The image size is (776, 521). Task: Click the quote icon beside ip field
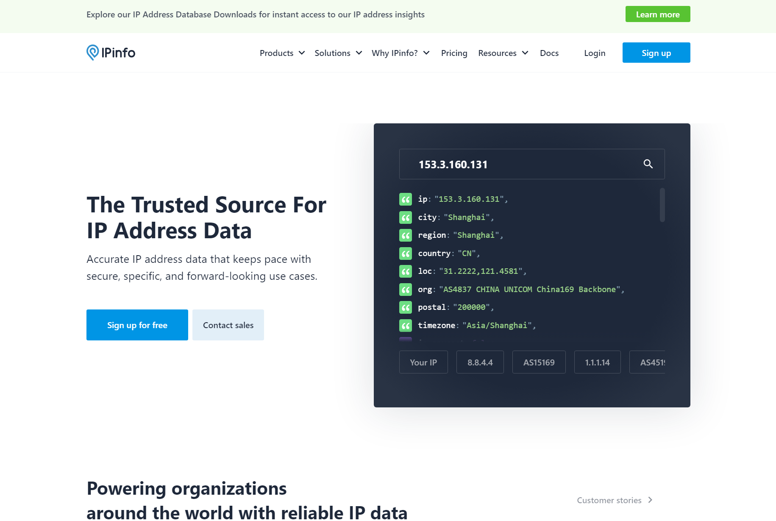click(406, 199)
